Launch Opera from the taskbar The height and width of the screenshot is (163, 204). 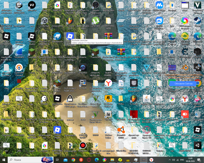pos(89,160)
